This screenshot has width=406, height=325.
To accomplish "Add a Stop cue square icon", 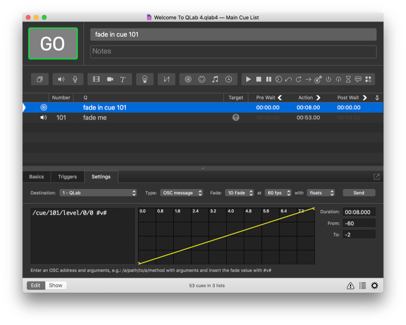I will coord(259,79).
